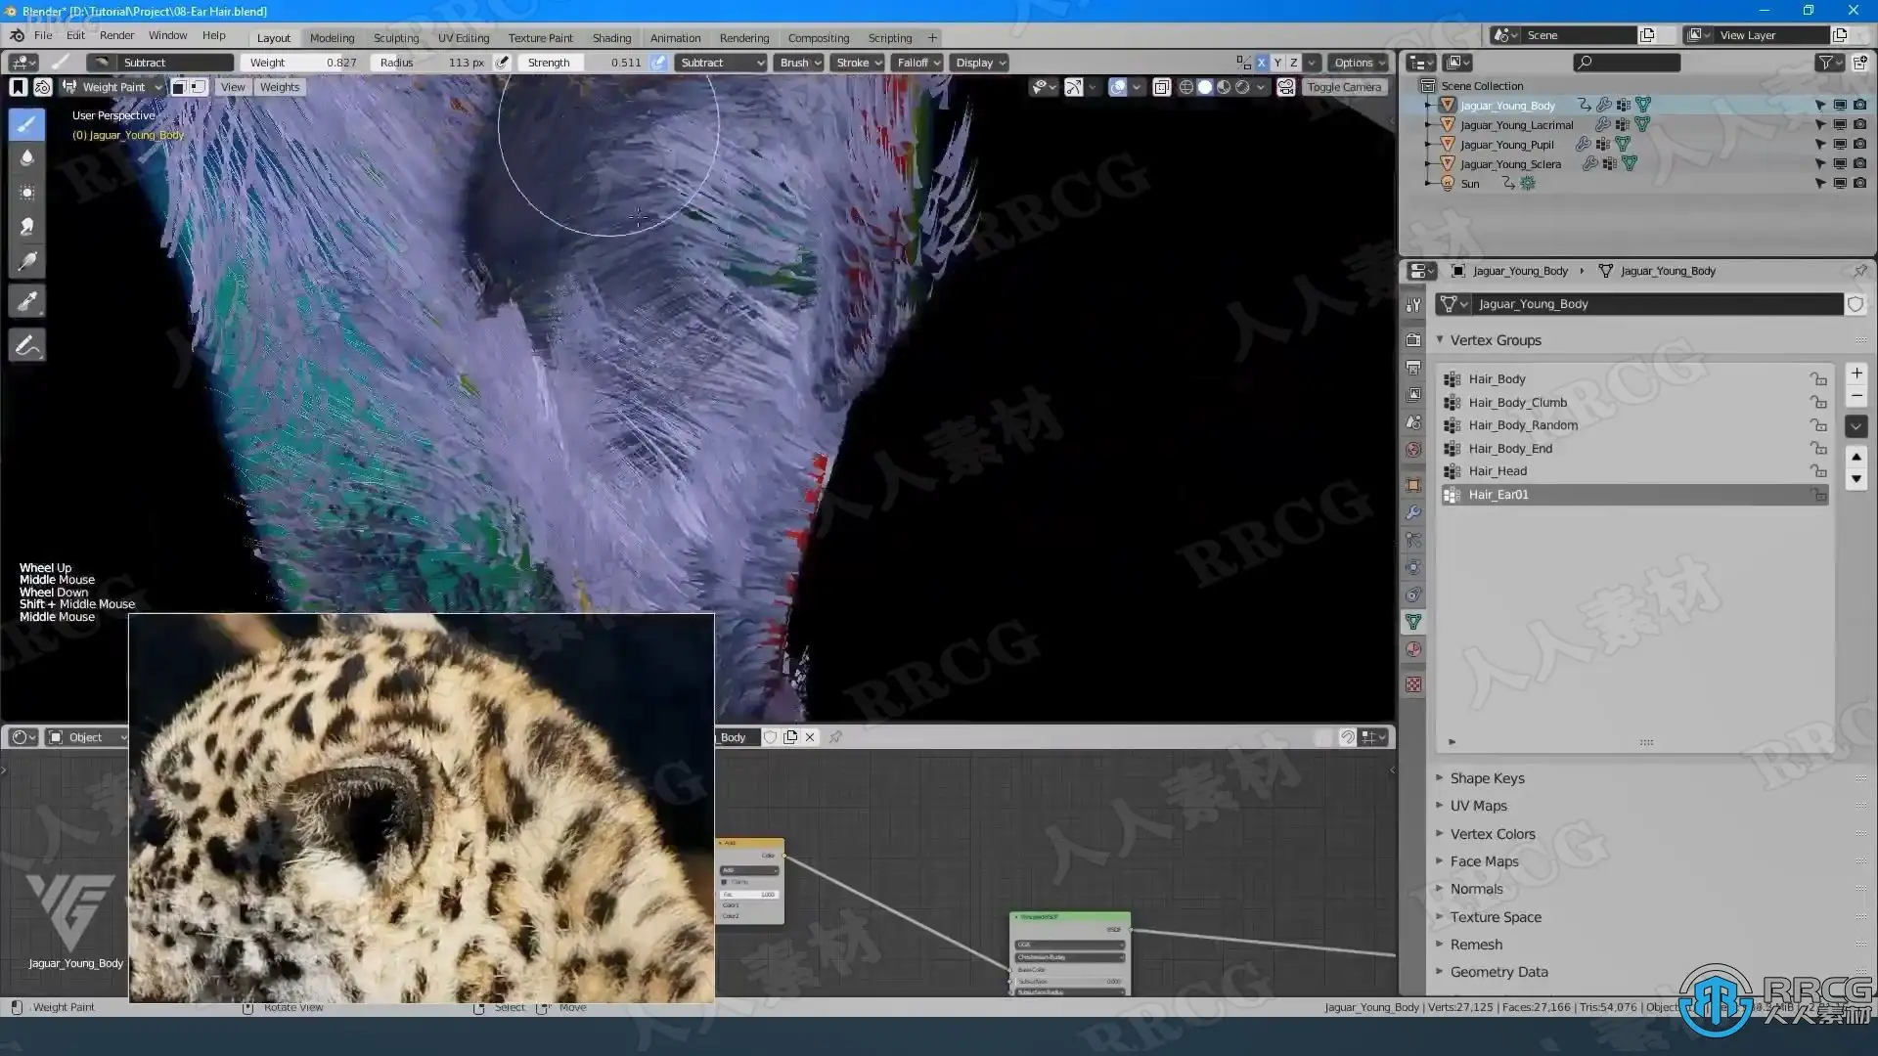The image size is (1878, 1056).
Task: Select the Blur weight tool
Action: pos(26,157)
